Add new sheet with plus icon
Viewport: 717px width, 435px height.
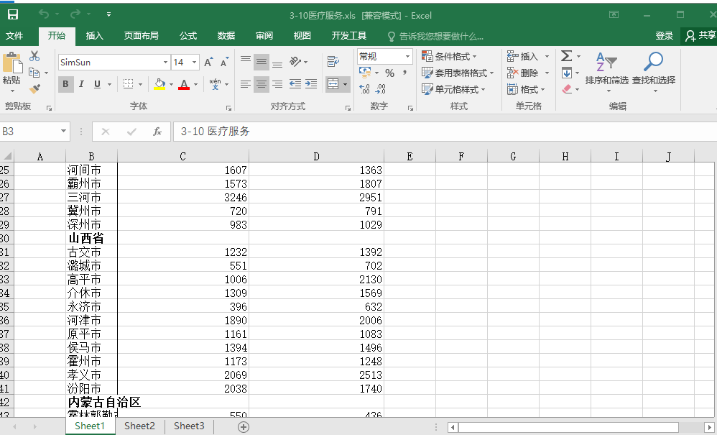tap(244, 427)
